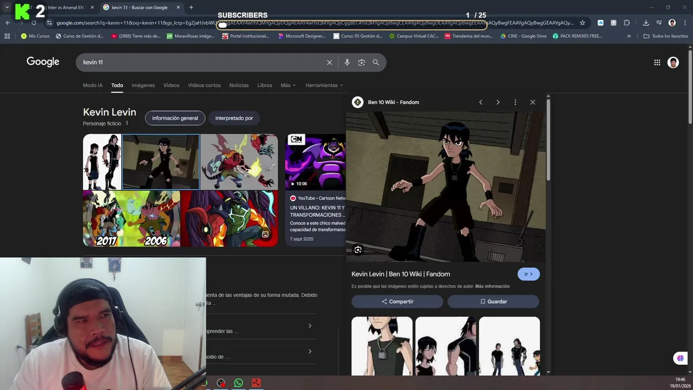The width and height of the screenshot is (693, 390).
Task: Open the Google logo homepage link
Action: 43,62
